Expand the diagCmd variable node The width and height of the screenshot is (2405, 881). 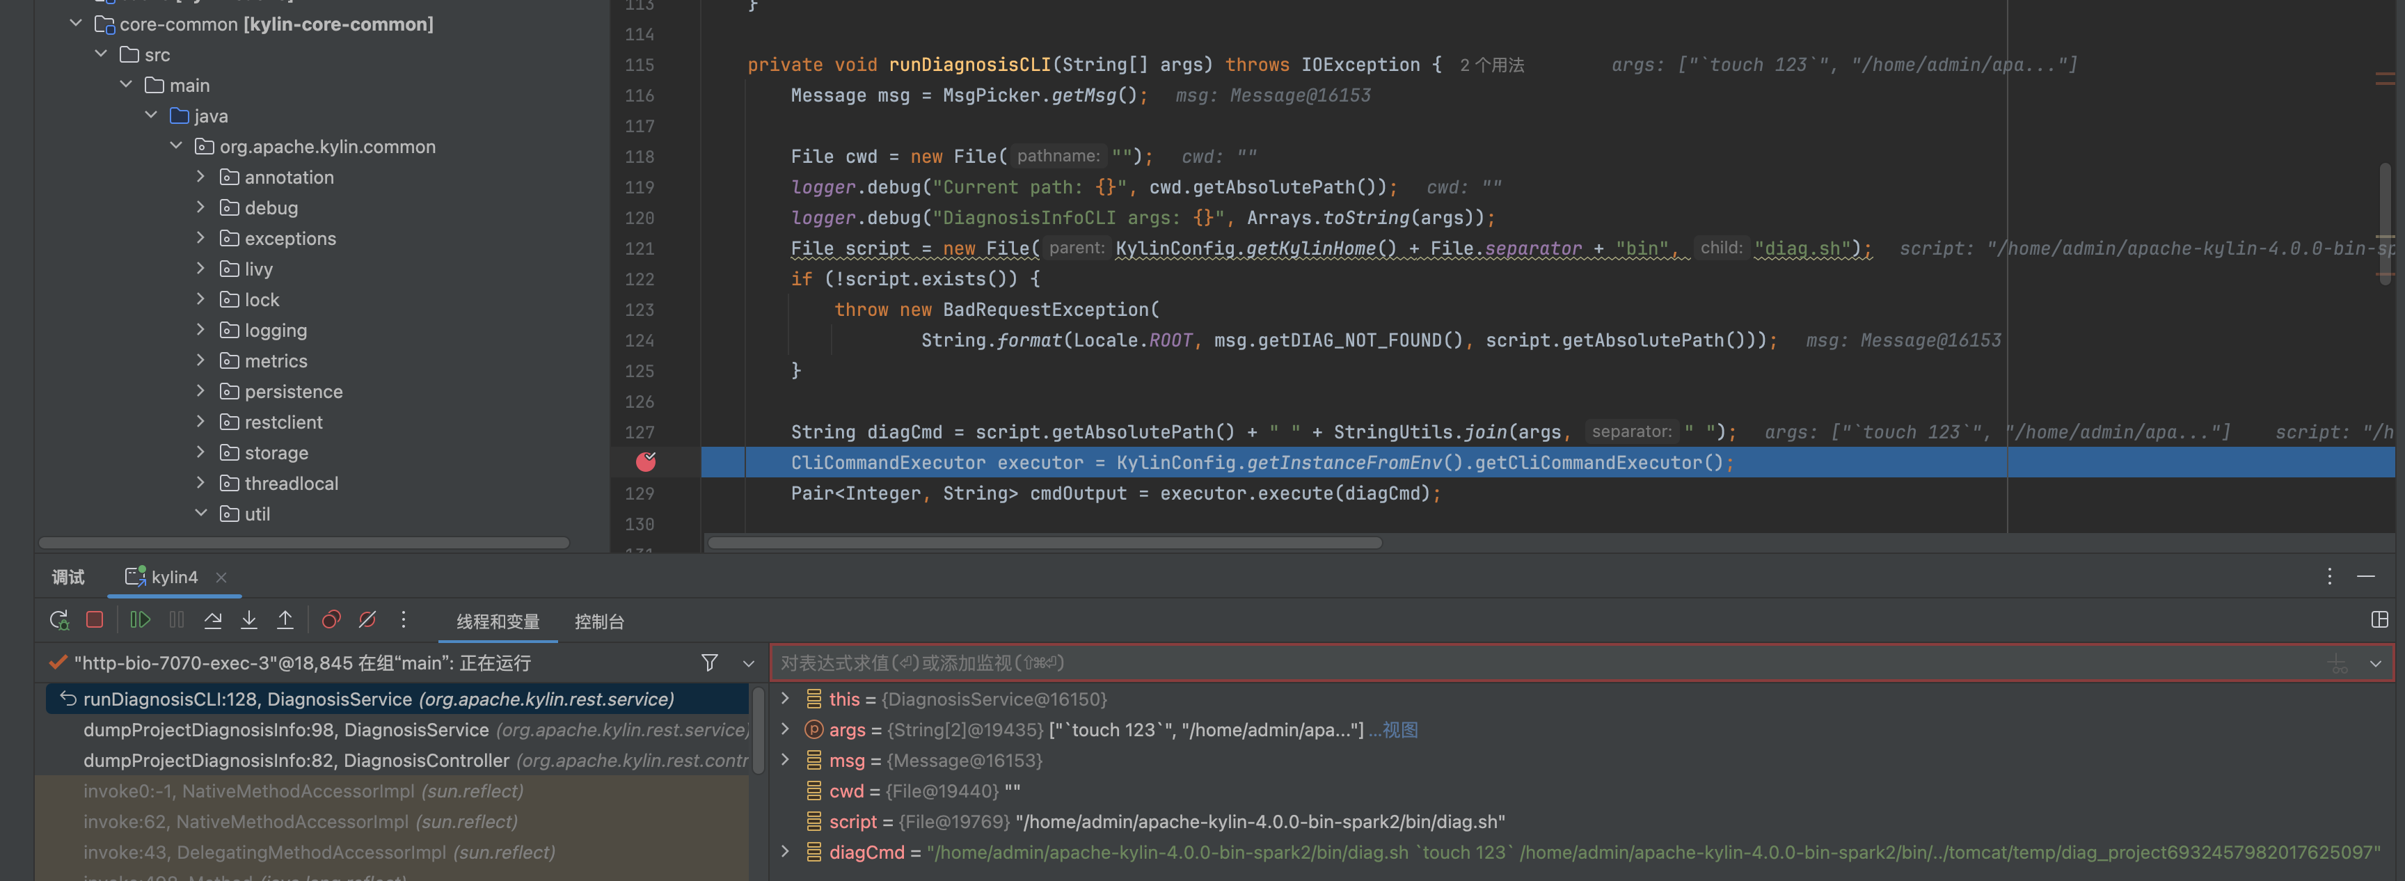785,851
